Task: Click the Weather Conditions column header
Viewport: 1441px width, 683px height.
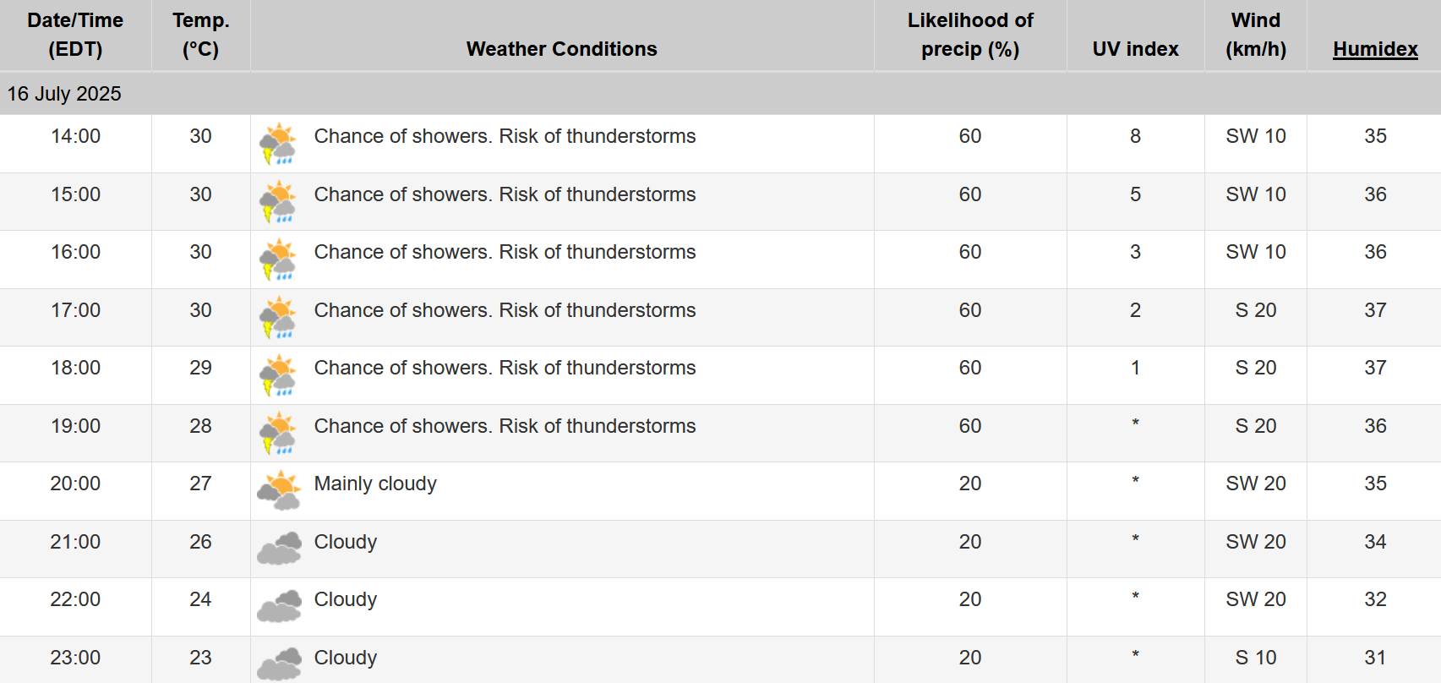Action: (561, 49)
